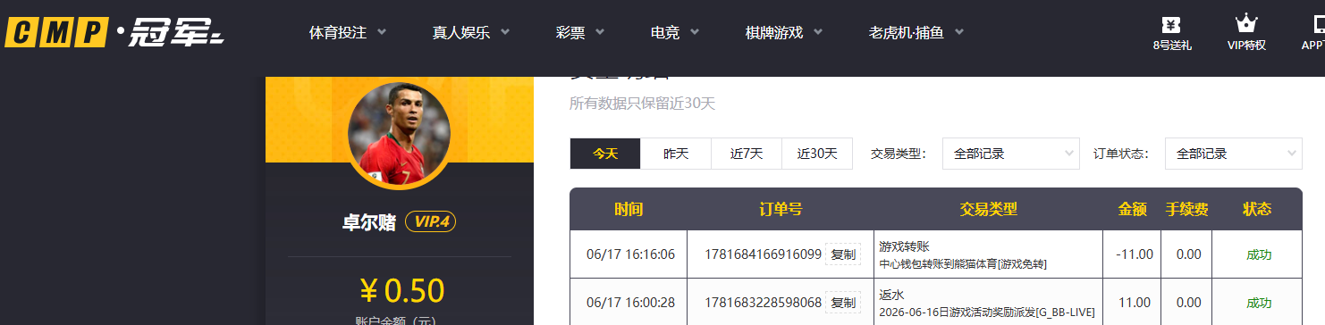Copy order number 1781684166916099
This screenshot has width=1325, height=325.
[x=843, y=254]
